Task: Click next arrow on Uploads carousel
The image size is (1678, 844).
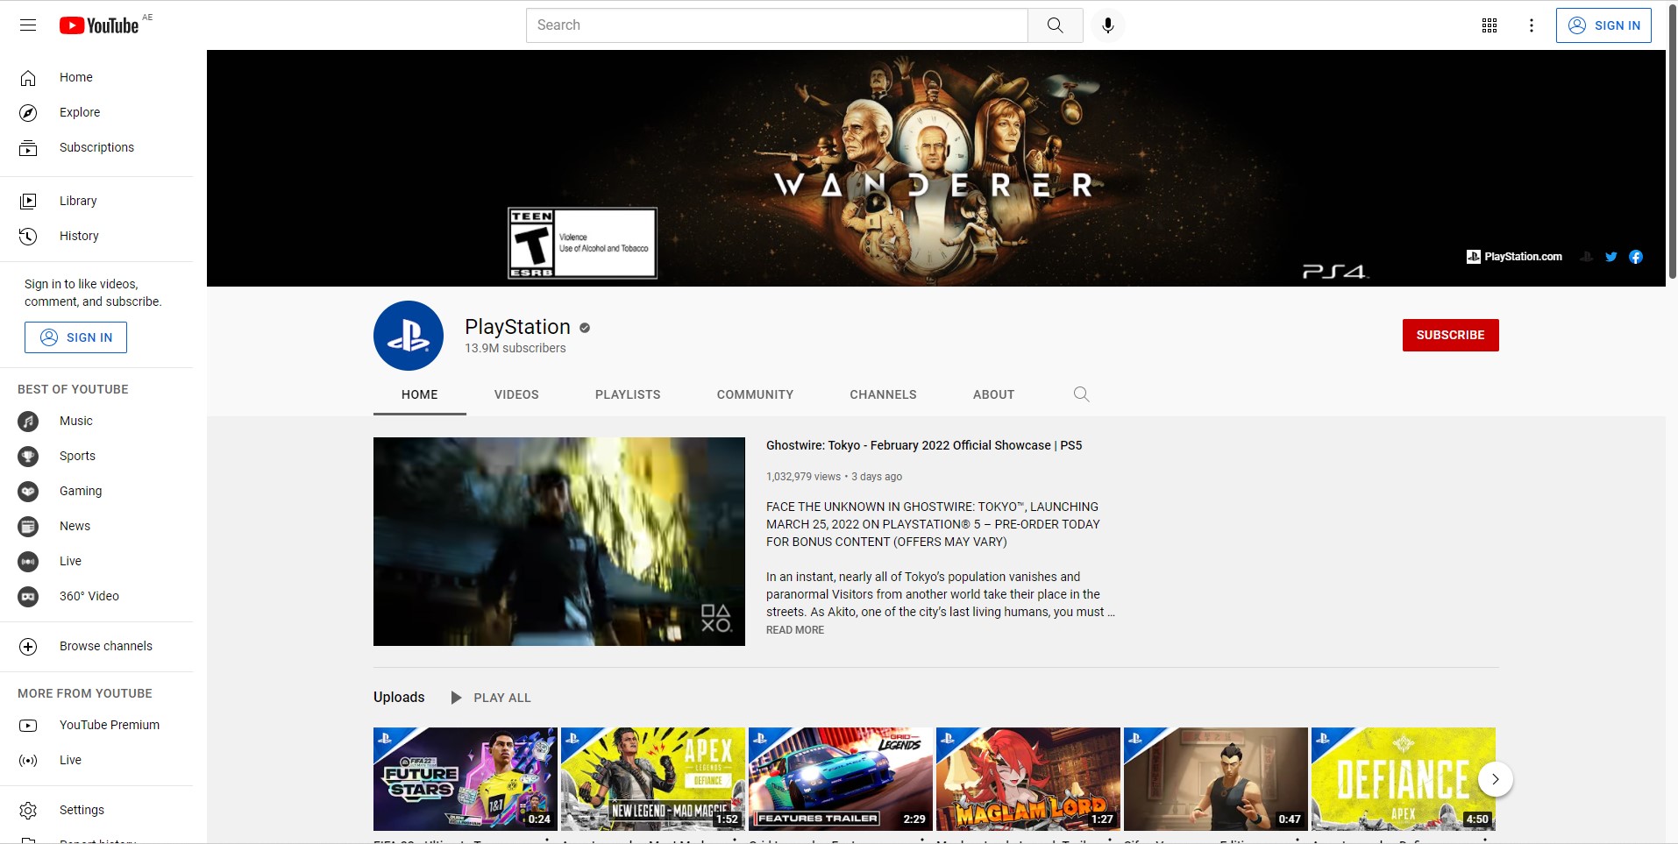Action: click(x=1496, y=779)
